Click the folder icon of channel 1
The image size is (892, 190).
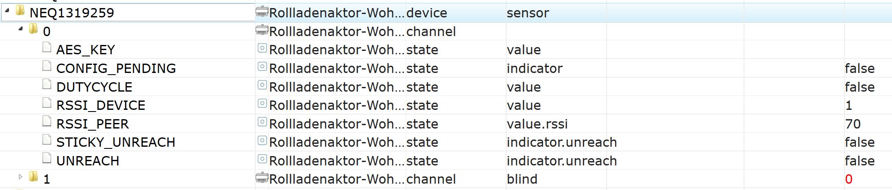33,177
